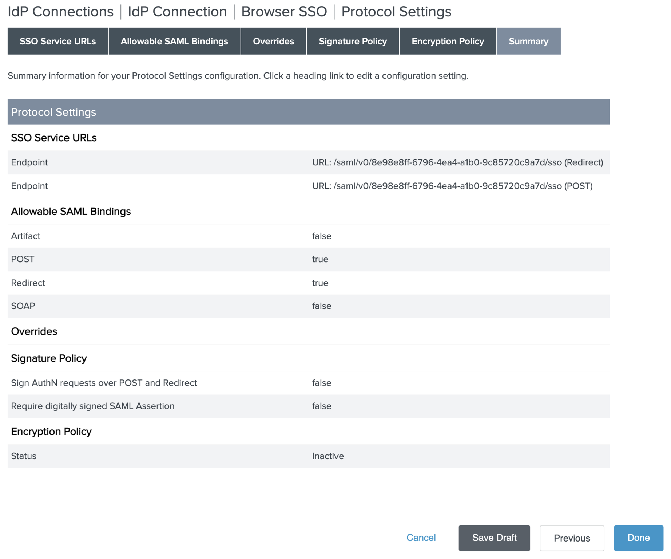The width and height of the screenshot is (671, 559).
Task: Click the Summary tab
Action: [x=528, y=41]
